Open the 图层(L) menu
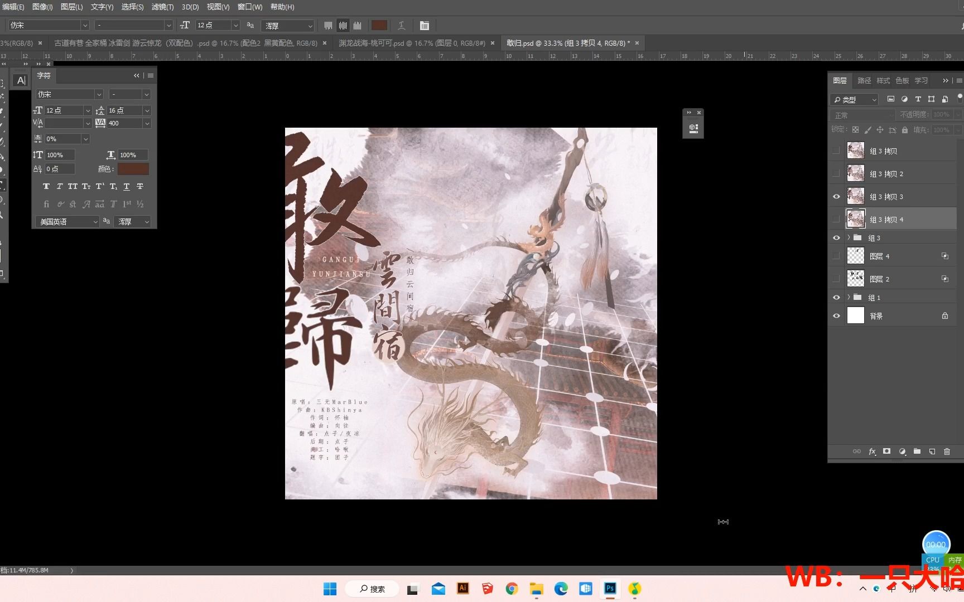Viewport: 964px width, 602px height. click(71, 7)
